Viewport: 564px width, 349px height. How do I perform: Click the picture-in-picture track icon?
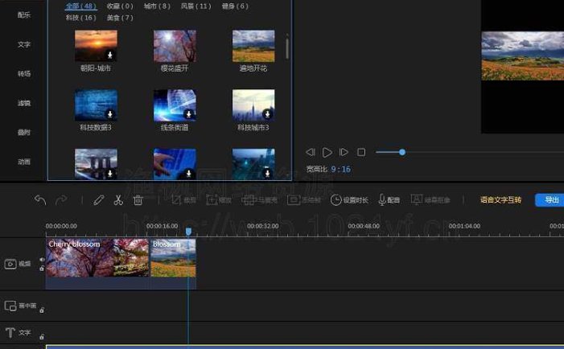(10, 306)
